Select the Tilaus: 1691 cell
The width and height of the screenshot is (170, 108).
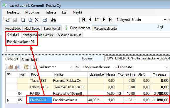(x=41, y=81)
